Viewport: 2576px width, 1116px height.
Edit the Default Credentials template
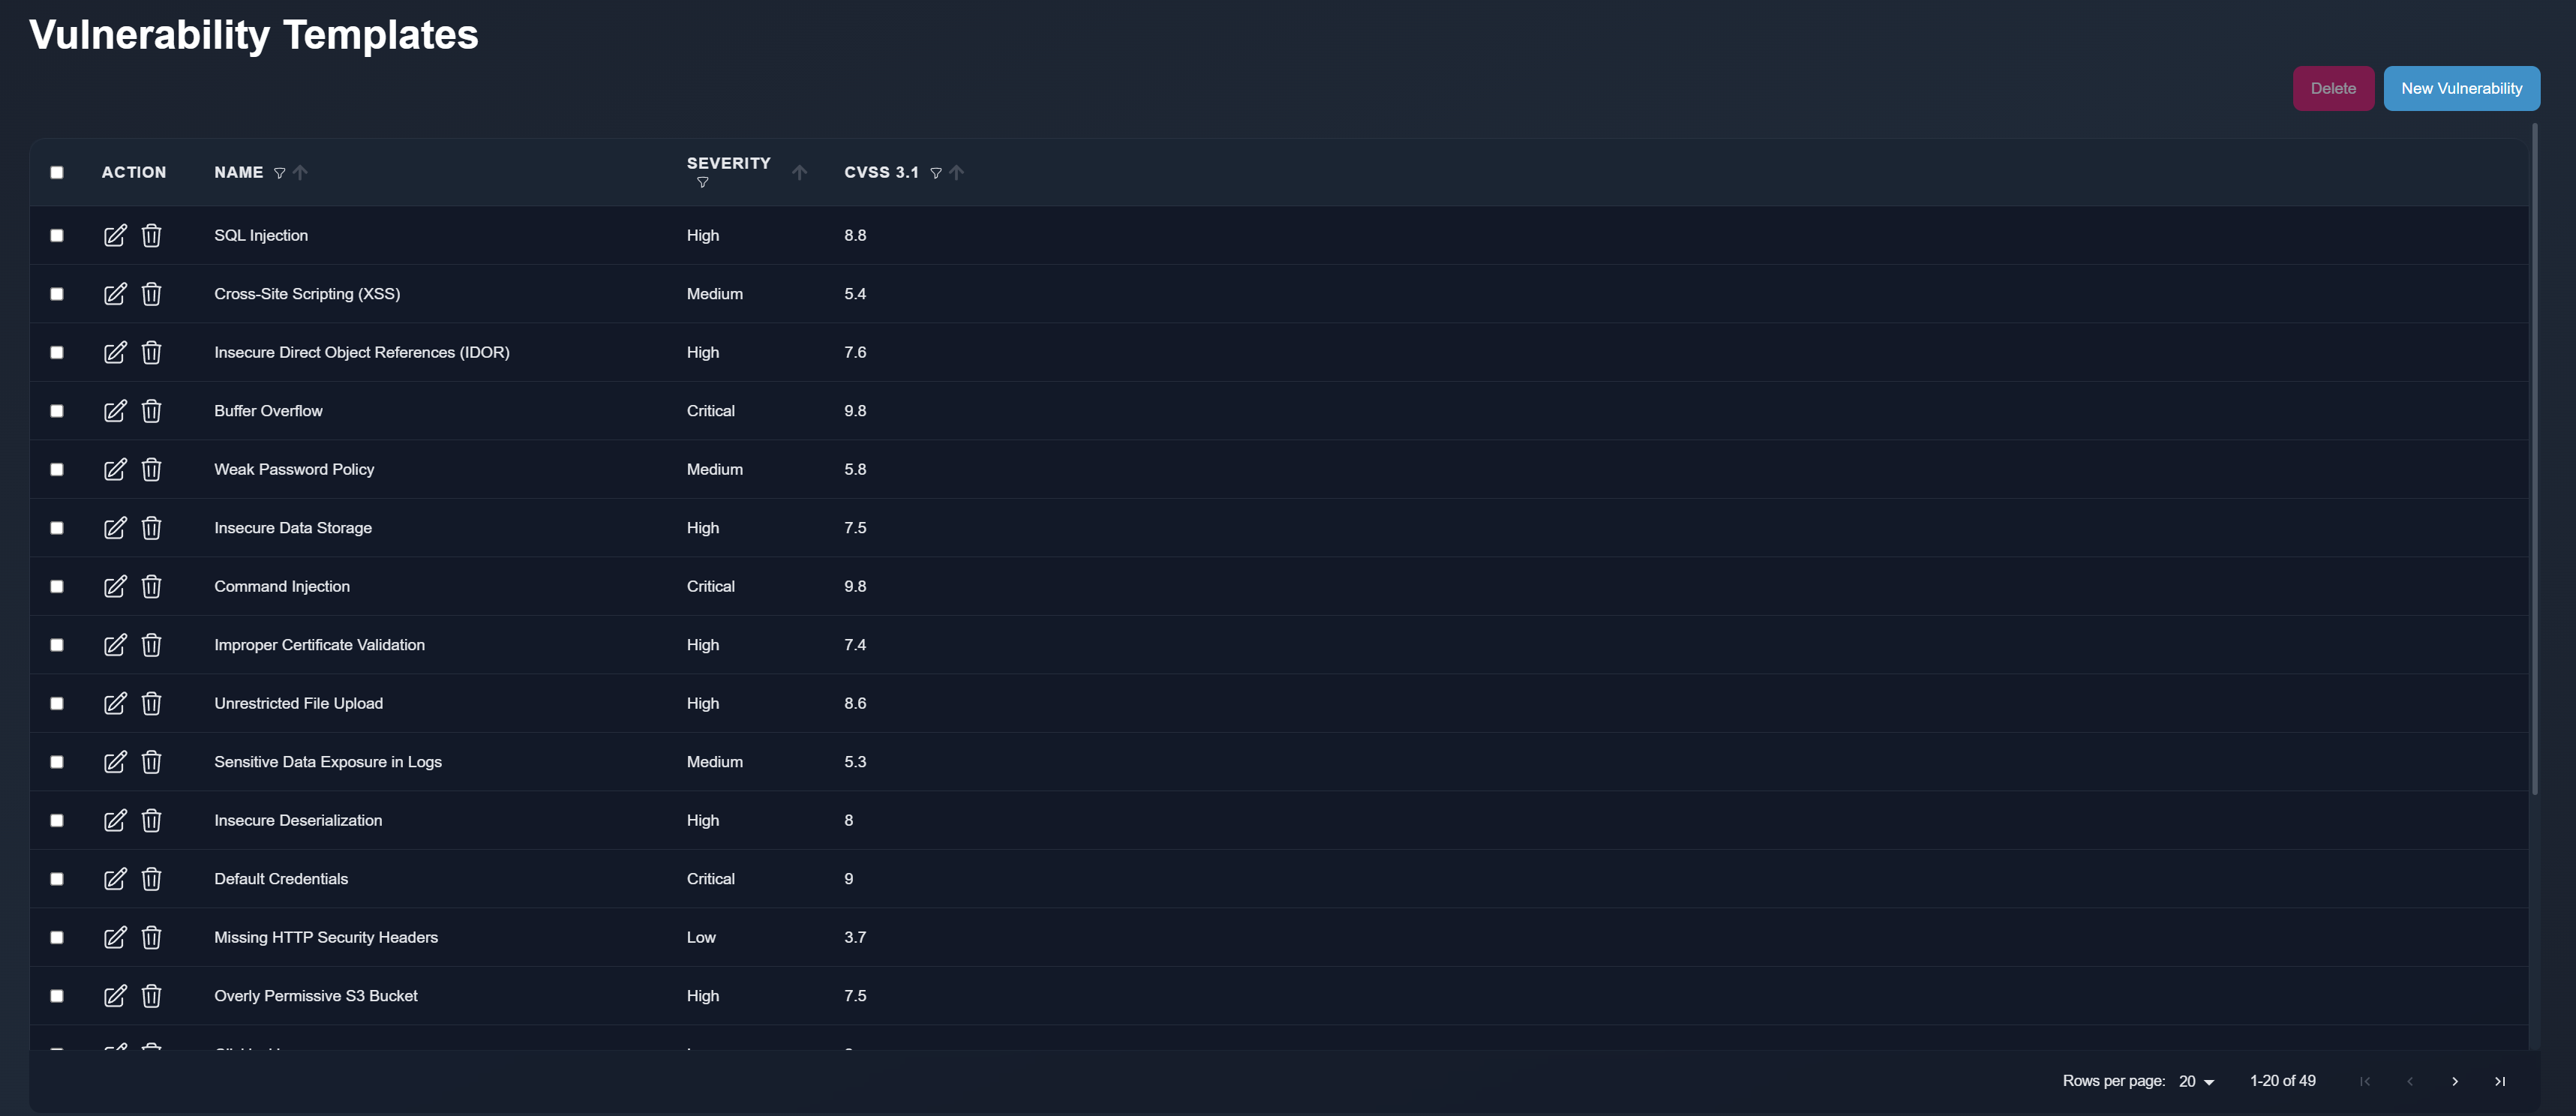(115, 879)
